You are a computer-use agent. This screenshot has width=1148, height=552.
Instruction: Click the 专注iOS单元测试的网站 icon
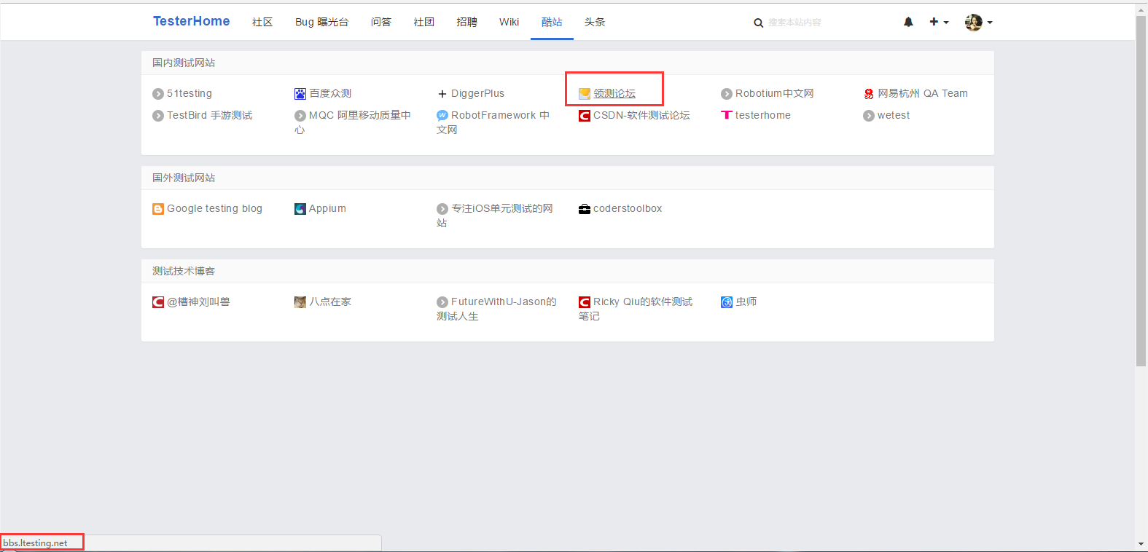click(442, 209)
